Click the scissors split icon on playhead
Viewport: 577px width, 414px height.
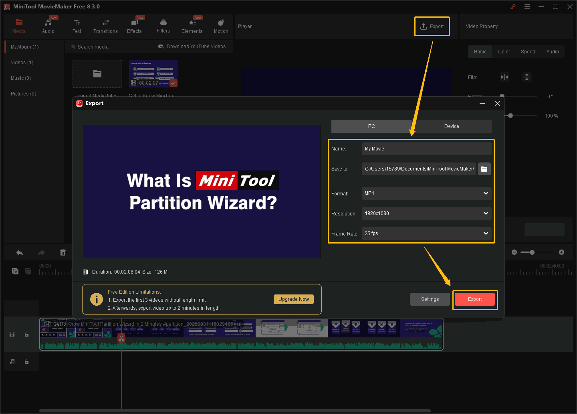point(121,339)
